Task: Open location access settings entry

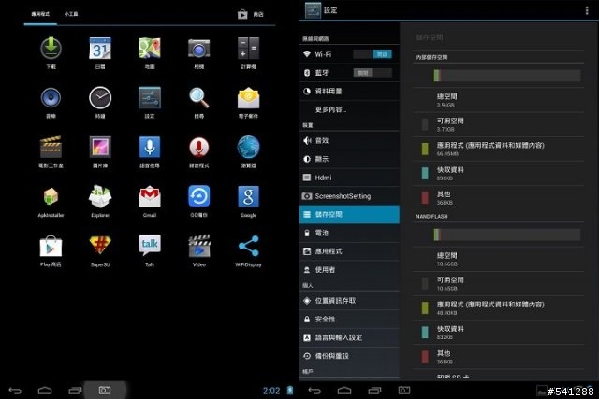Action: [349, 301]
